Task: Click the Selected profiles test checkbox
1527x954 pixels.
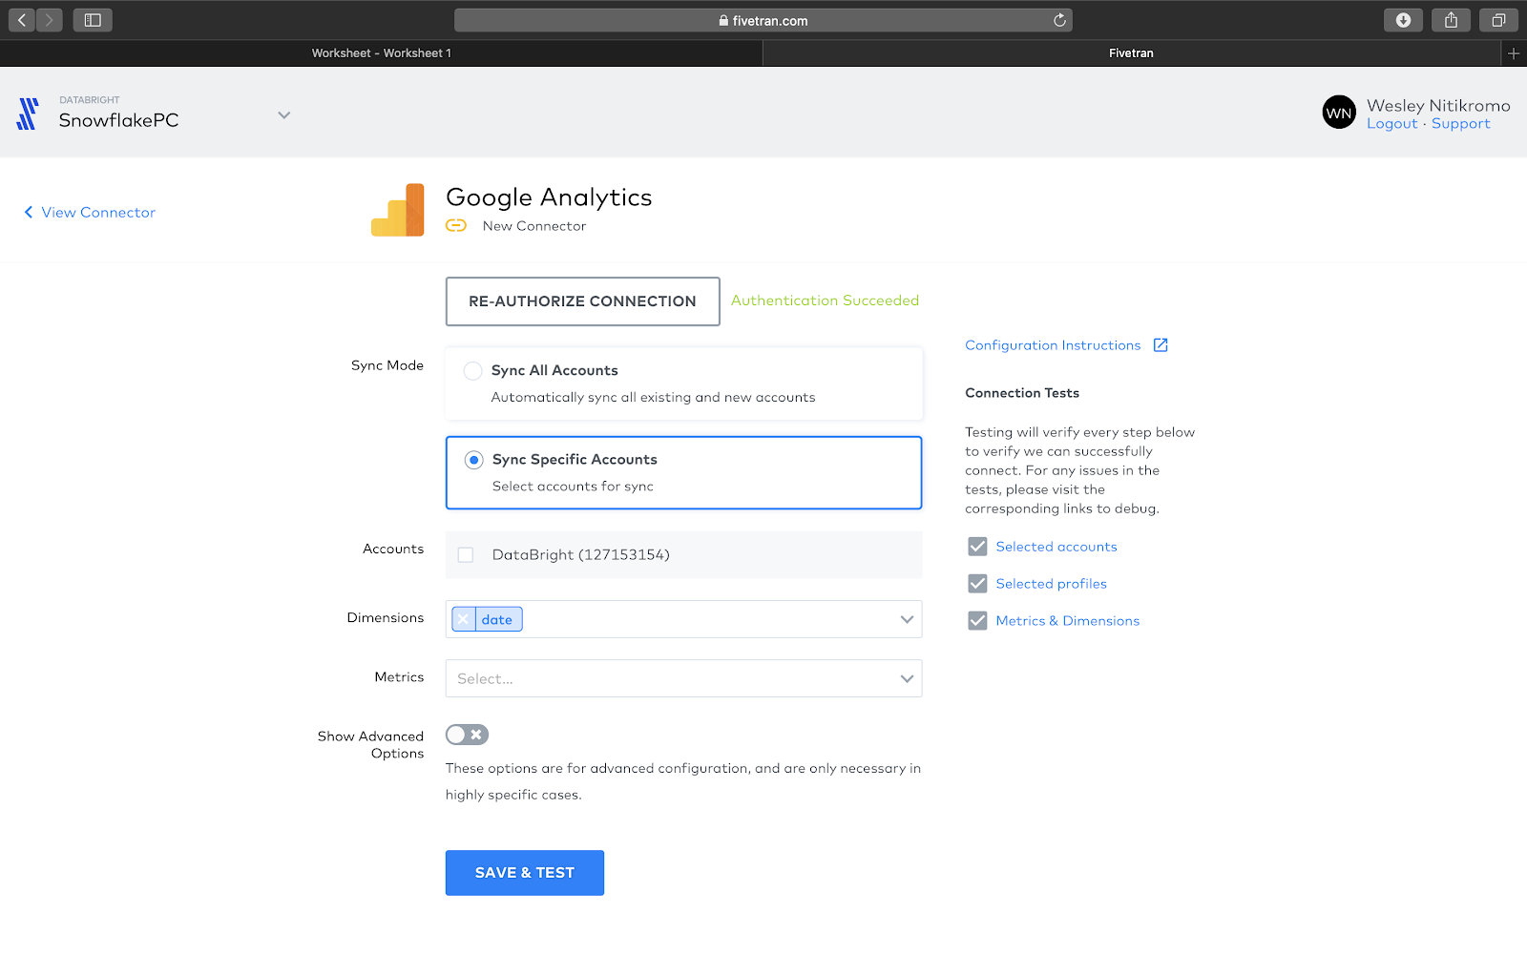Action: pyautogui.click(x=977, y=584)
